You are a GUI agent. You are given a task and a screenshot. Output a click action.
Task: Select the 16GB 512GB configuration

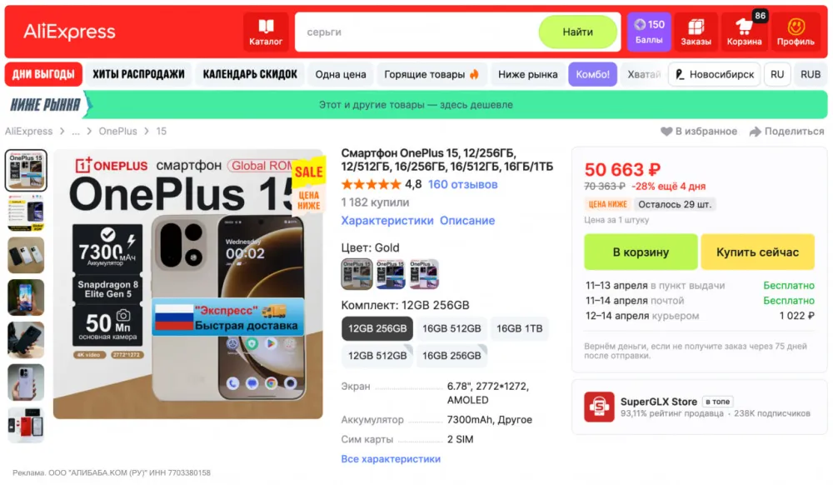pyautogui.click(x=451, y=329)
